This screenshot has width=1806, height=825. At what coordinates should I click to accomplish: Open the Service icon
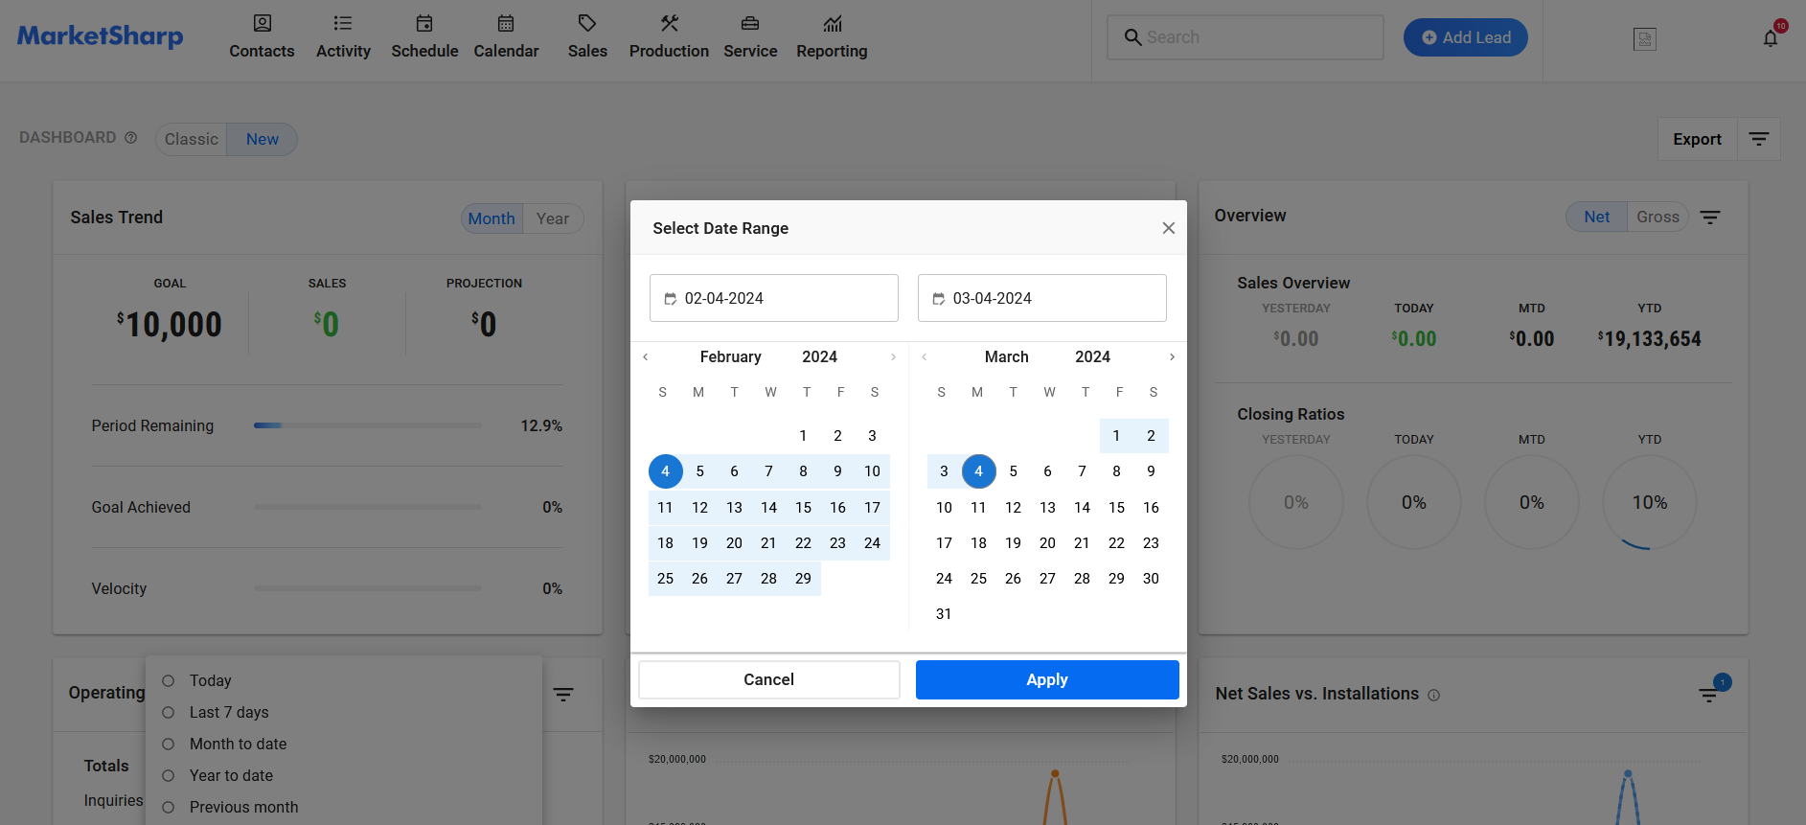pos(750,23)
